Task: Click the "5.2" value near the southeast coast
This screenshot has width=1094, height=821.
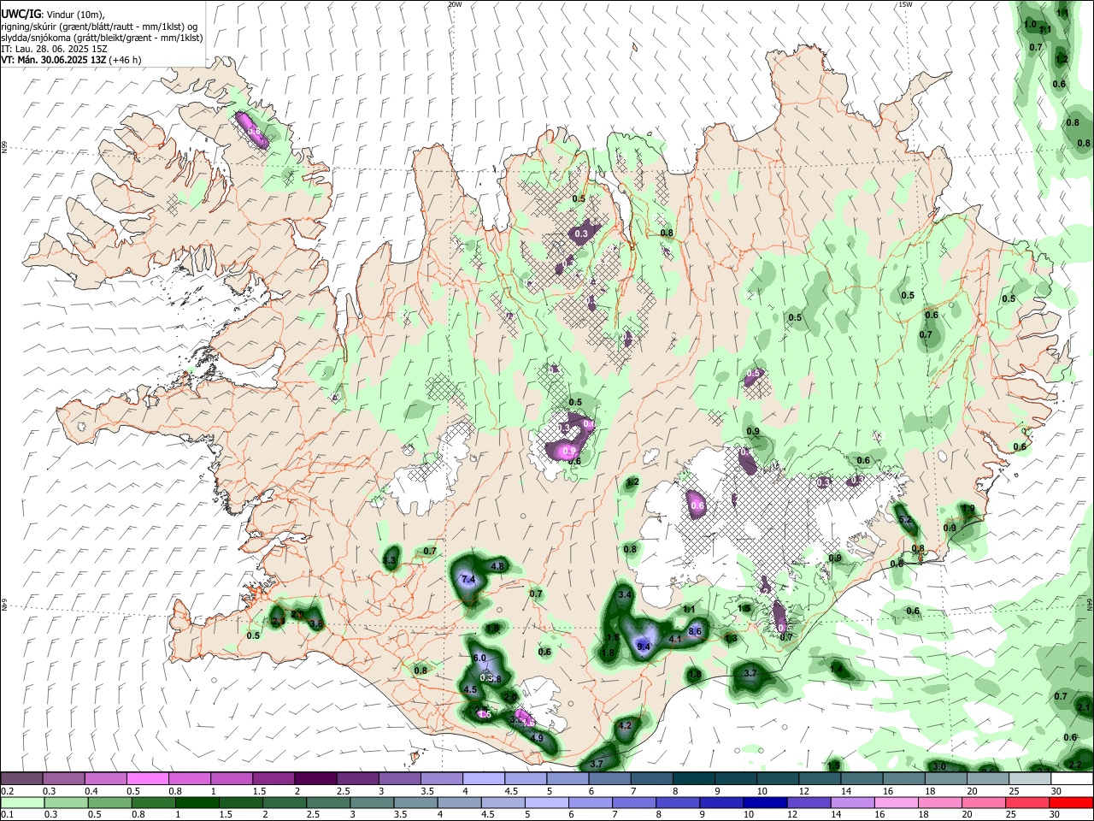Action: pos(906,520)
